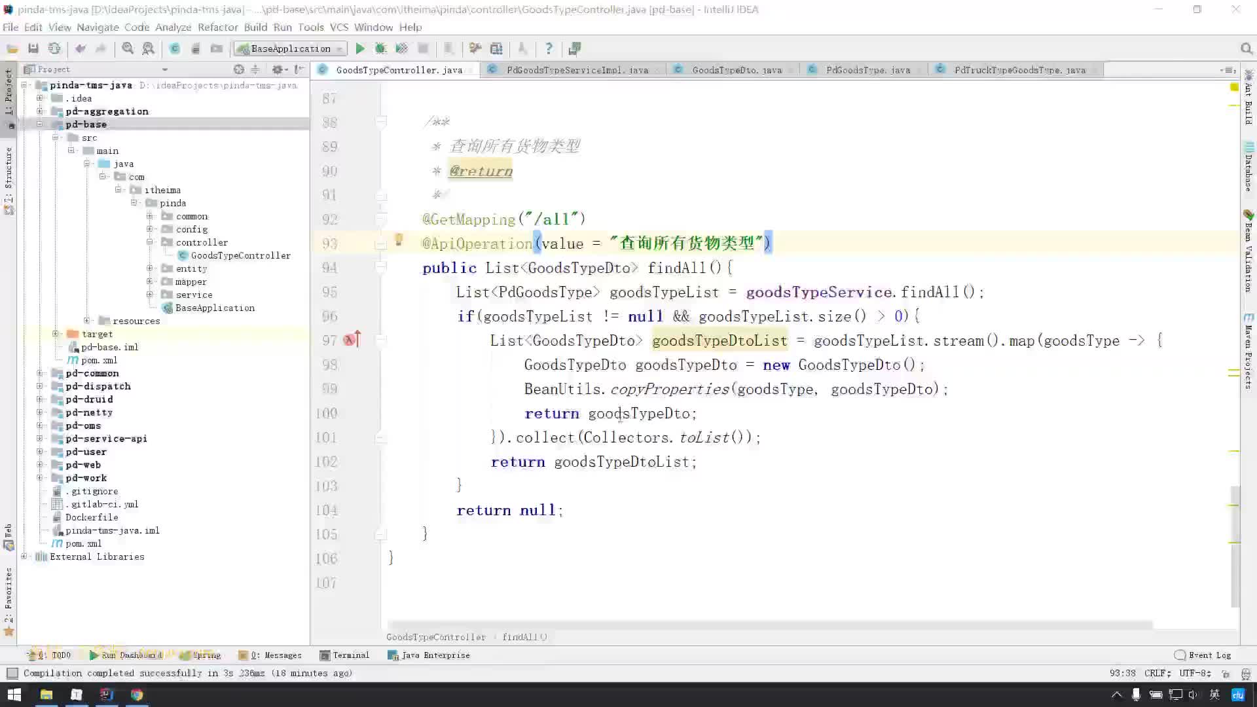
Task: Click the Hector inspector icon in status bar
Action: click(1245, 673)
